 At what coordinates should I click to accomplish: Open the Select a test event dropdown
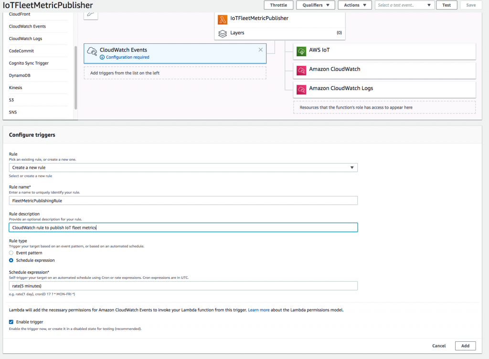click(404, 5)
